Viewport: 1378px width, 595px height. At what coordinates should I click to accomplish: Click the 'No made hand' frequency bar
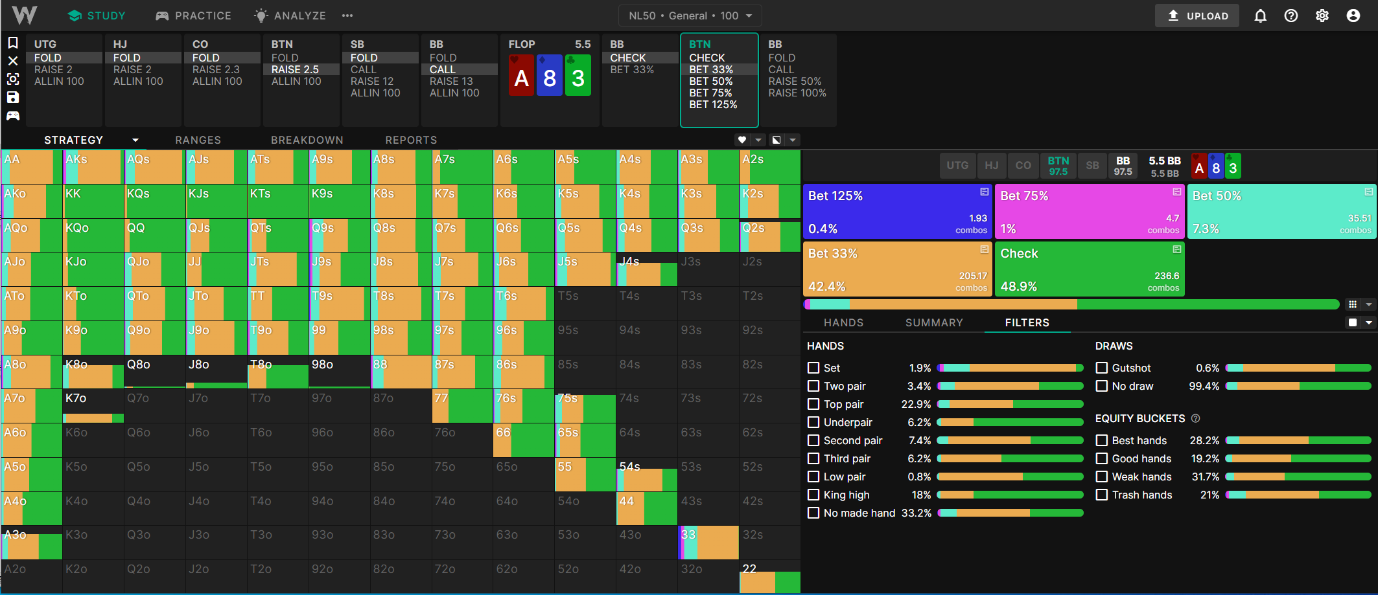1010,513
